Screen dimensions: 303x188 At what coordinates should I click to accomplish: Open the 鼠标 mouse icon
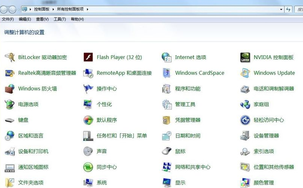coord(167,151)
